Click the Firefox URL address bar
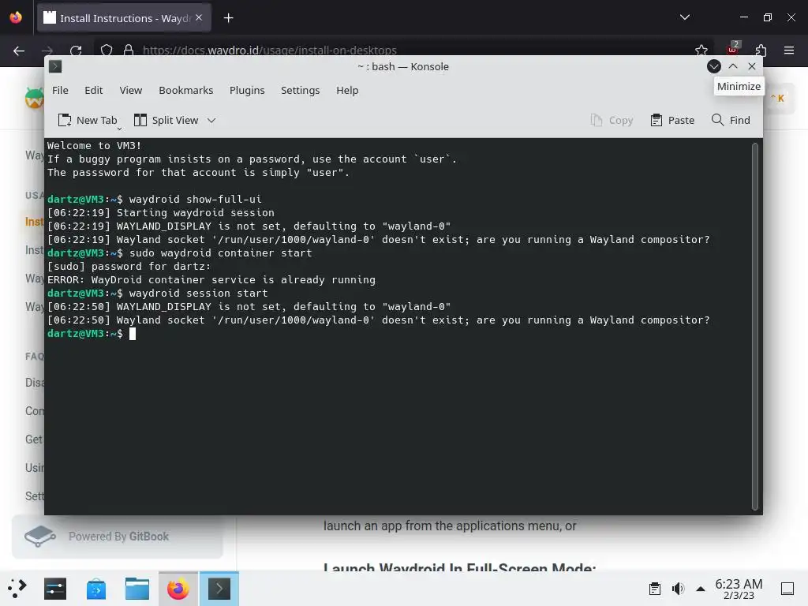The height and width of the screenshot is (606, 808). 402,50
